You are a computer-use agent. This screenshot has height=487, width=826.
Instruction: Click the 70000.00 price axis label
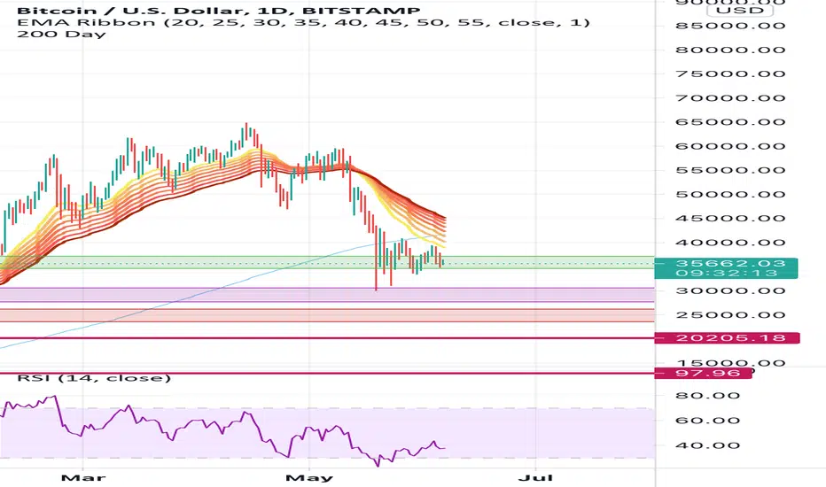(x=730, y=98)
